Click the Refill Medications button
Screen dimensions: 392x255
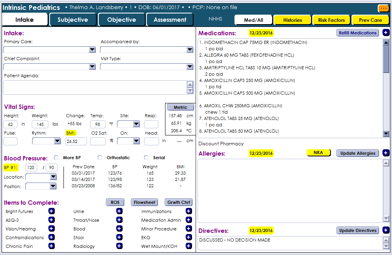point(357,33)
